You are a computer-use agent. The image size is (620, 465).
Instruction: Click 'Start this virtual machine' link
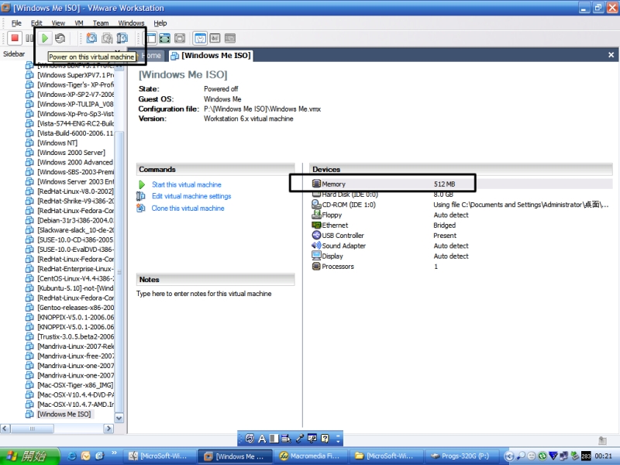(x=187, y=184)
